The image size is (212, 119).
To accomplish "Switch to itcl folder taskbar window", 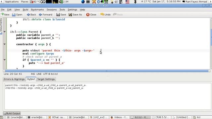I will [197, 117].
